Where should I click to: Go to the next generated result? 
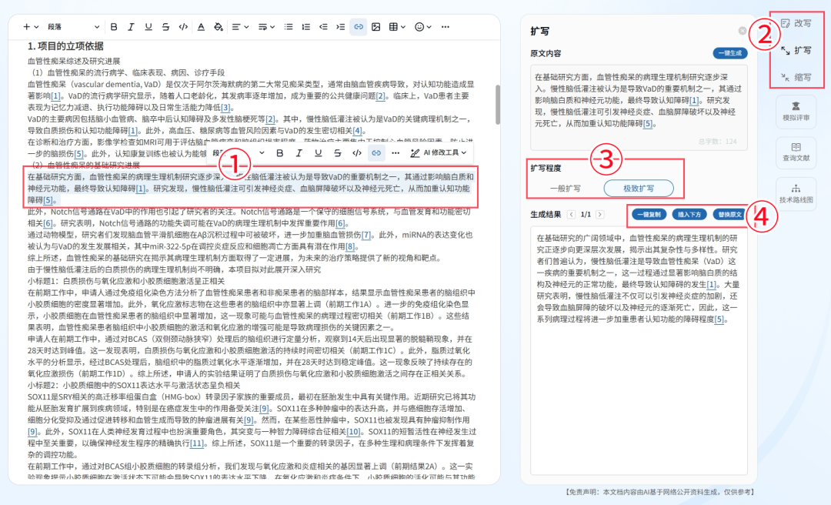click(x=599, y=214)
